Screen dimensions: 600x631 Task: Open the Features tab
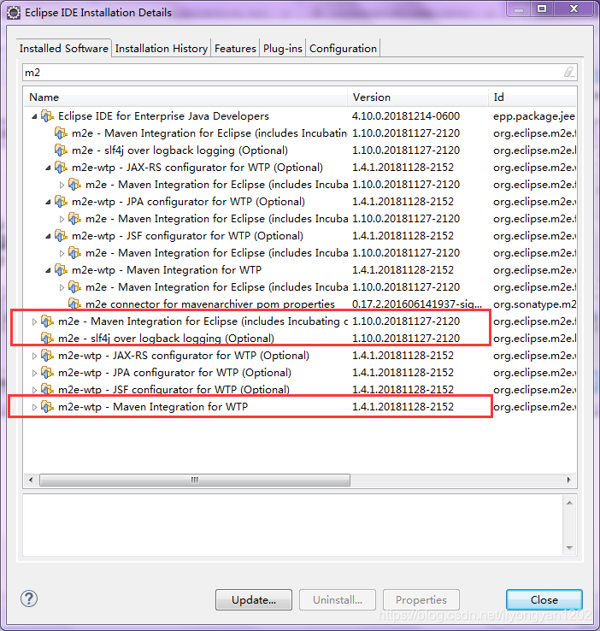[x=235, y=49]
